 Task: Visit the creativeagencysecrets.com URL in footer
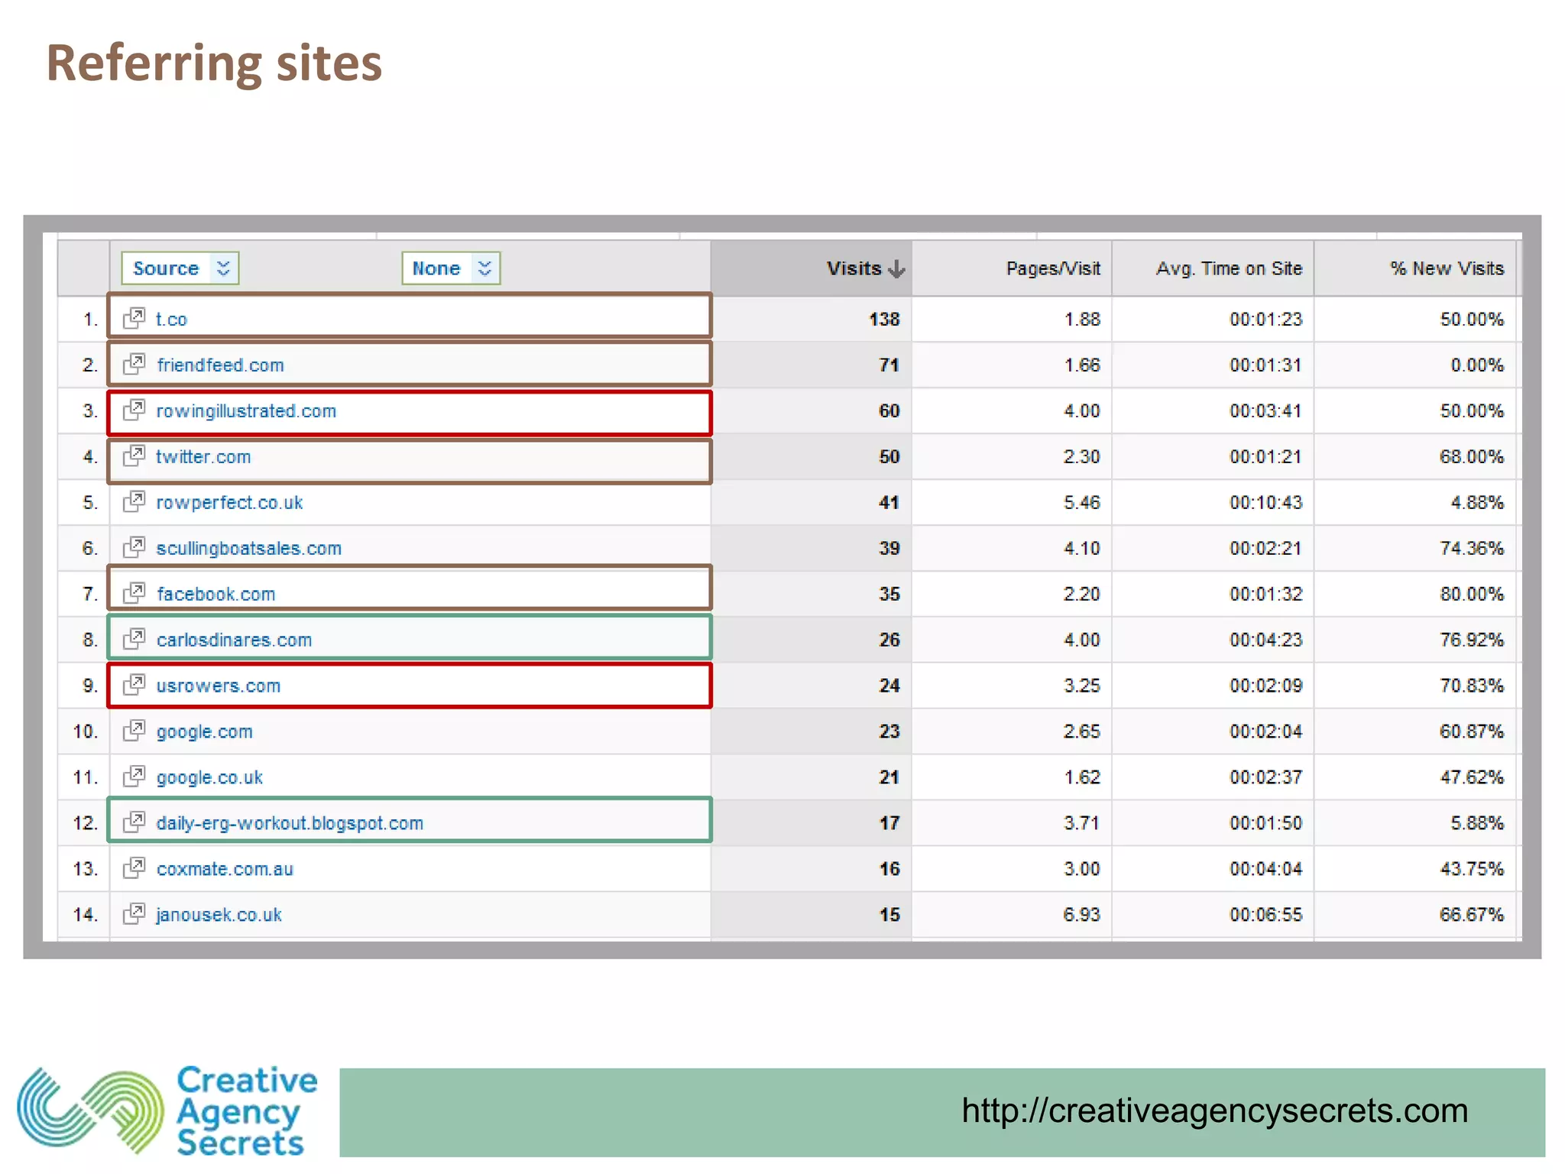click(1215, 1111)
